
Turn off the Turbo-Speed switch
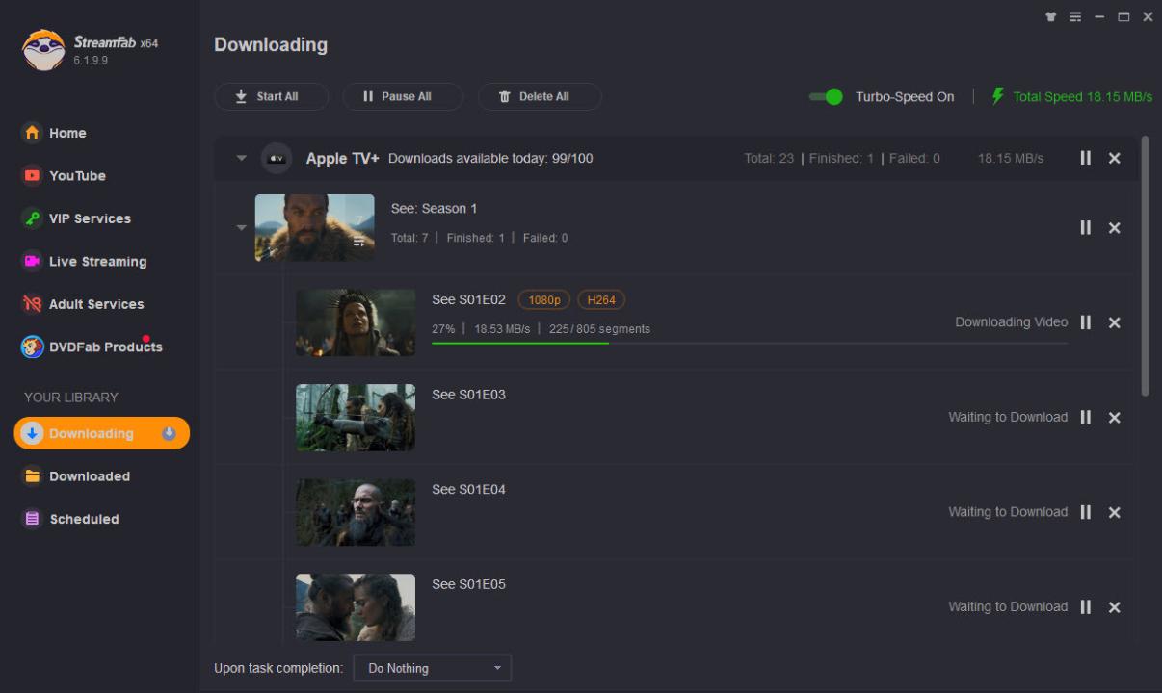coord(826,96)
